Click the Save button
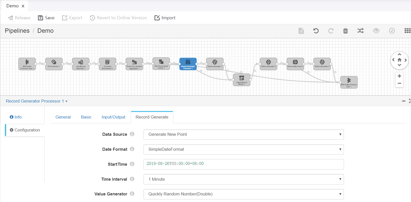The width and height of the screenshot is (411, 202). (46, 18)
